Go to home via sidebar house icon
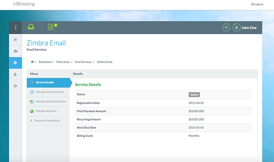 pyautogui.click(x=16, y=40)
